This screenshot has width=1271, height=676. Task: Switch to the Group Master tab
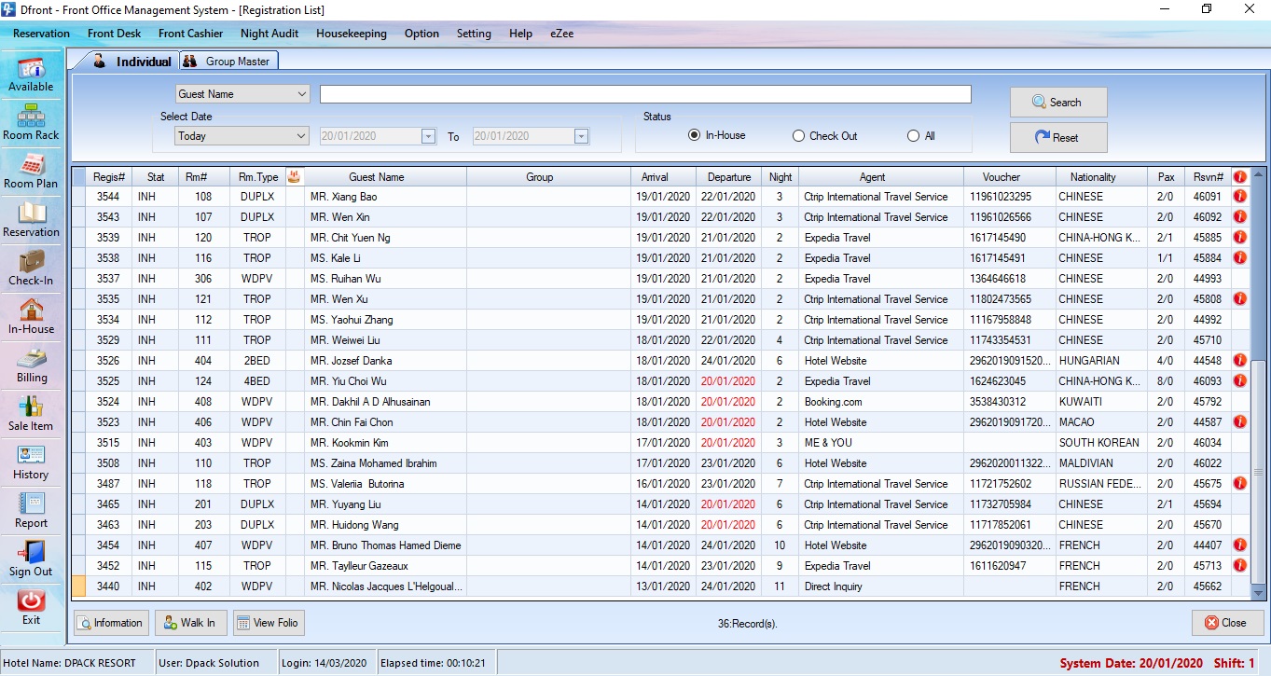228,62
